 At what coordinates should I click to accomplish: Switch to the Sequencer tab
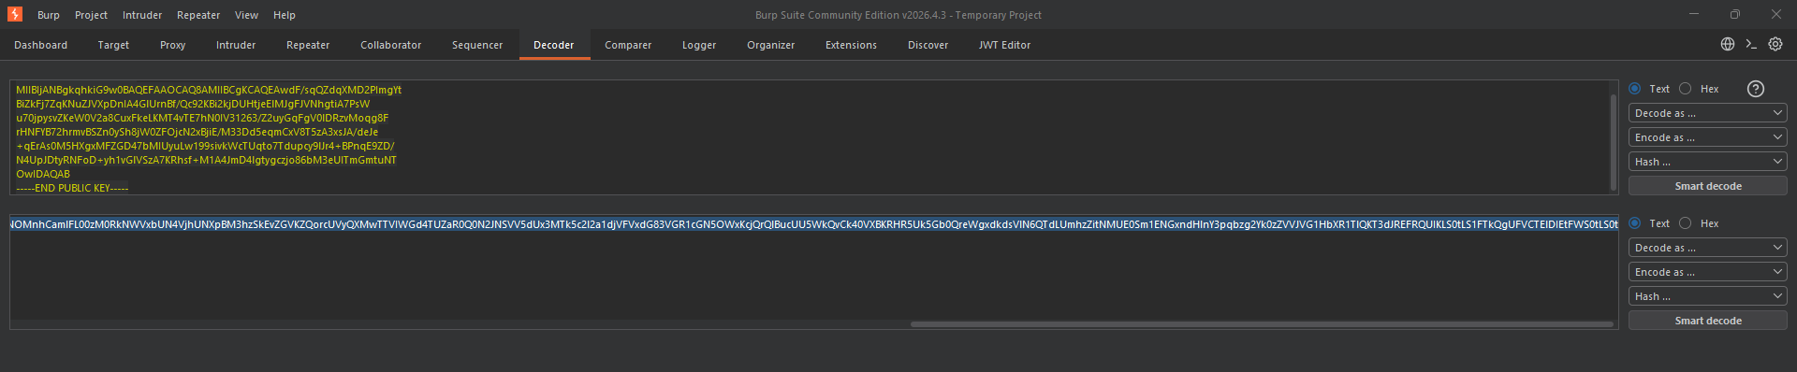(477, 45)
